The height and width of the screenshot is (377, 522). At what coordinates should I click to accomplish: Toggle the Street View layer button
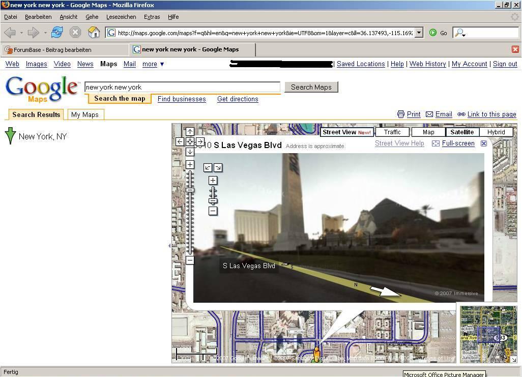(x=346, y=132)
